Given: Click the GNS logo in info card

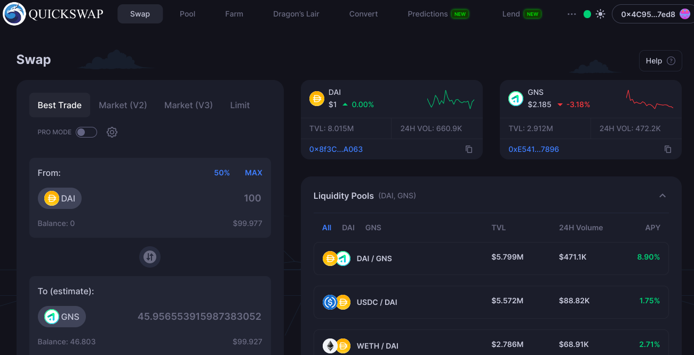Looking at the screenshot, I should (516, 99).
